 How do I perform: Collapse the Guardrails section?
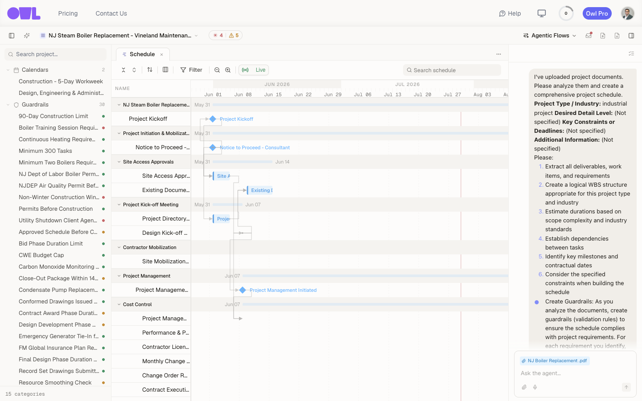(8, 105)
